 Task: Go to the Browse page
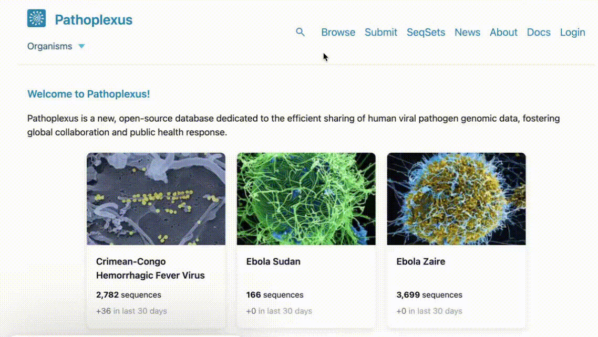338,33
